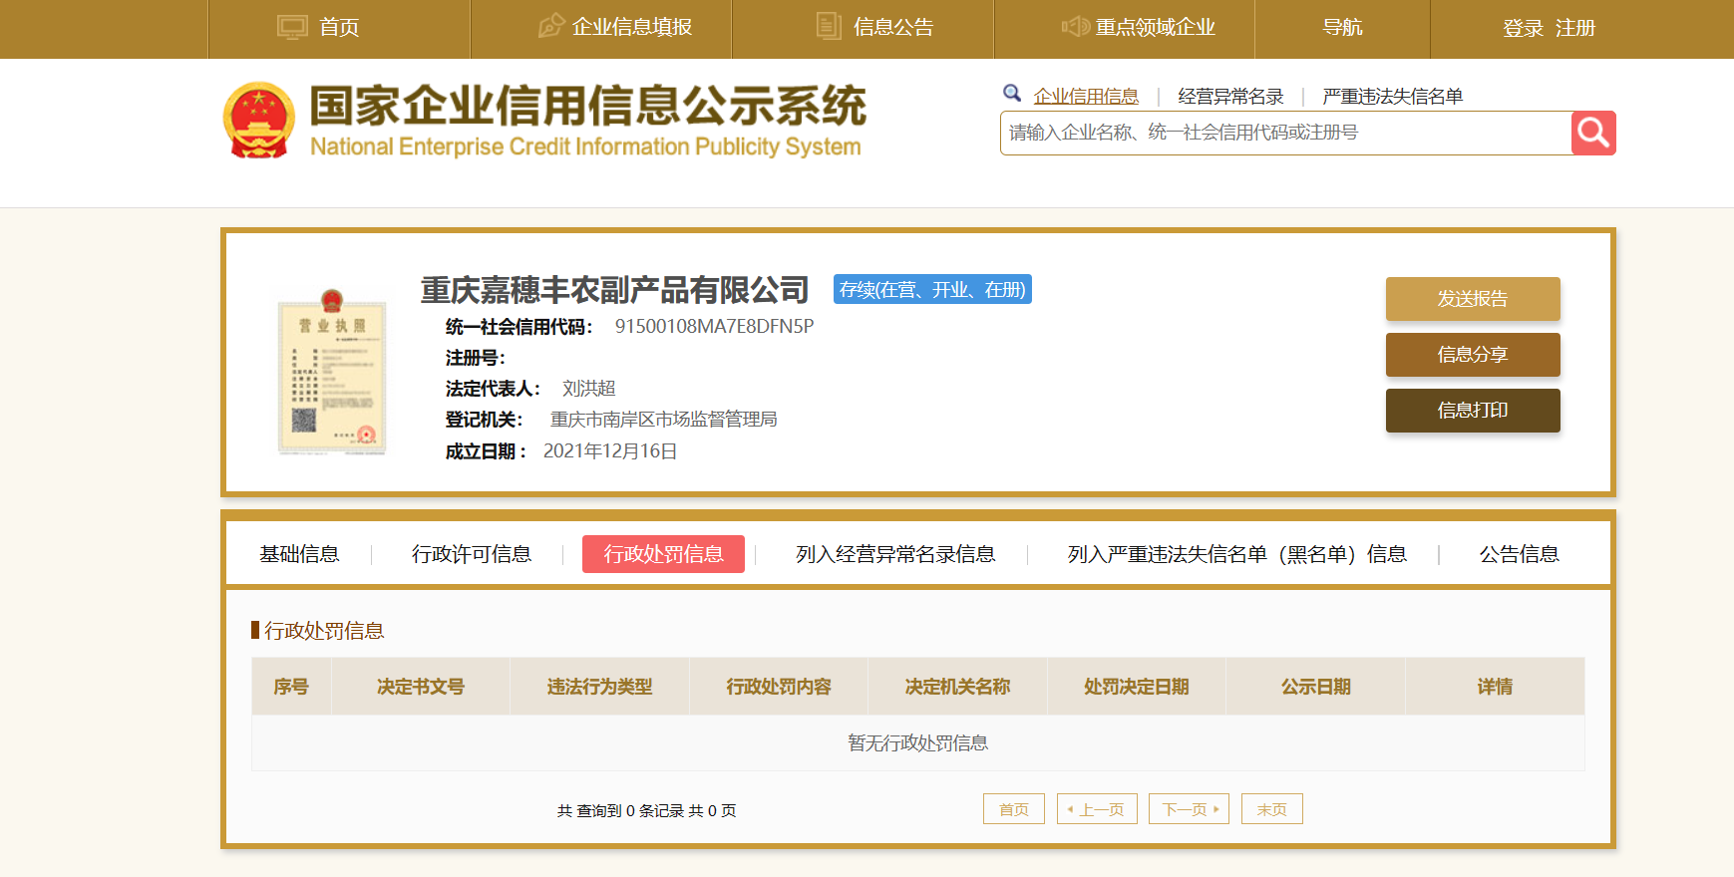The image size is (1734, 877).
Task: Click the credit code 91500108MA7E8DFN5P
Action: click(714, 327)
